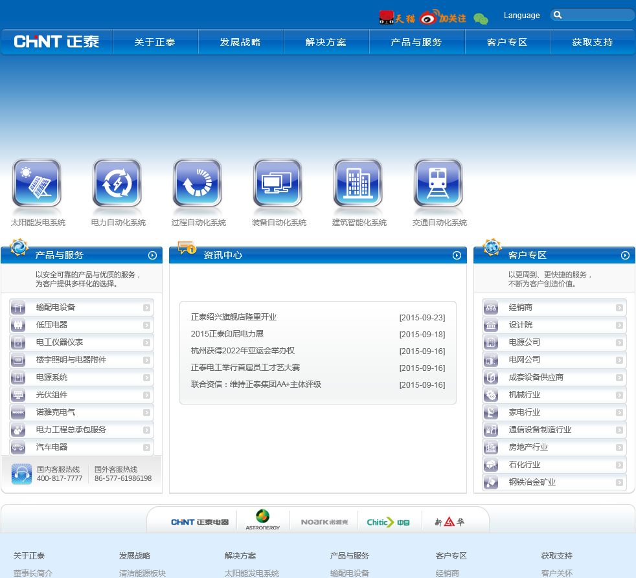This screenshot has width=636, height=578.
Task: Open Noark 诺雅克 brand logo
Action: click(324, 522)
